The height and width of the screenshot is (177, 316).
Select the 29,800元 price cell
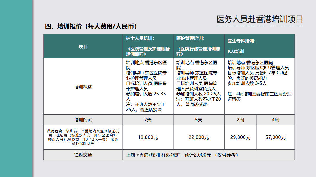click(240, 137)
